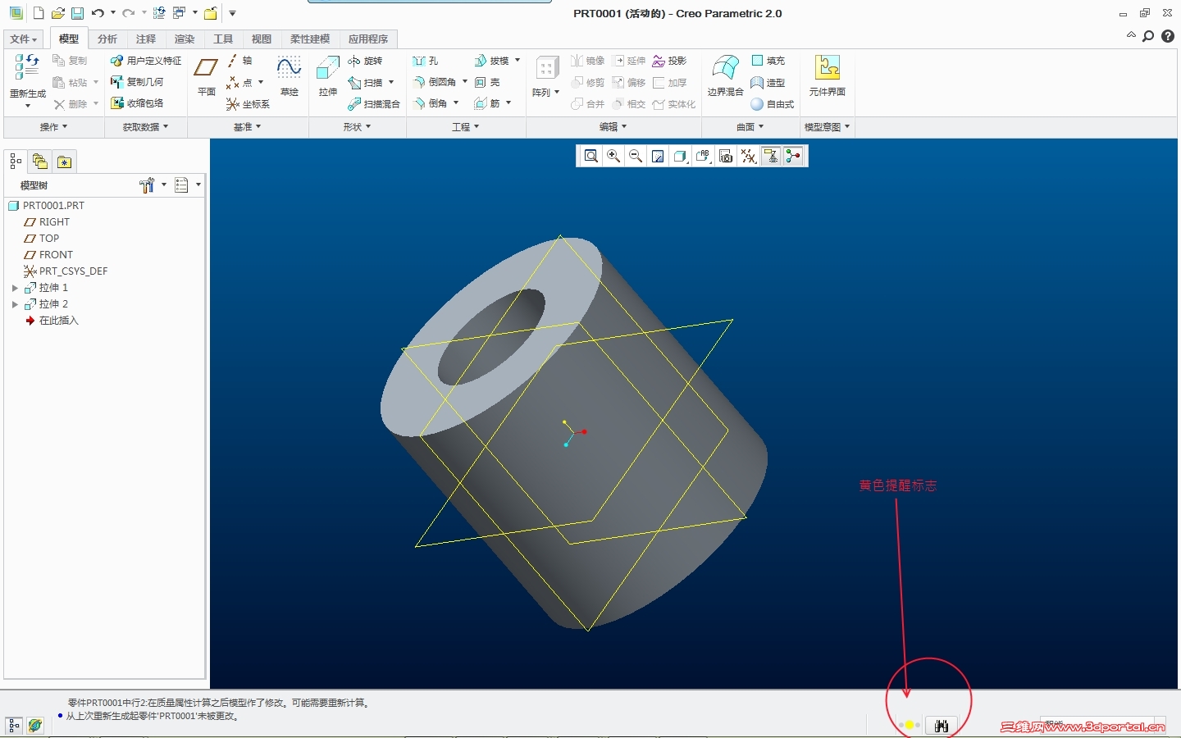Toggle model tree pane from status bar
This screenshot has width=1181, height=738.
[14, 726]
